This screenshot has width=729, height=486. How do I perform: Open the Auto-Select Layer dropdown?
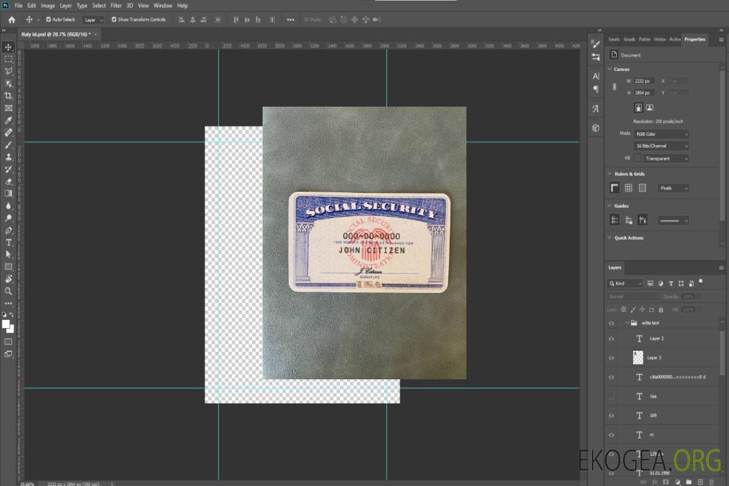click(93, 20)
